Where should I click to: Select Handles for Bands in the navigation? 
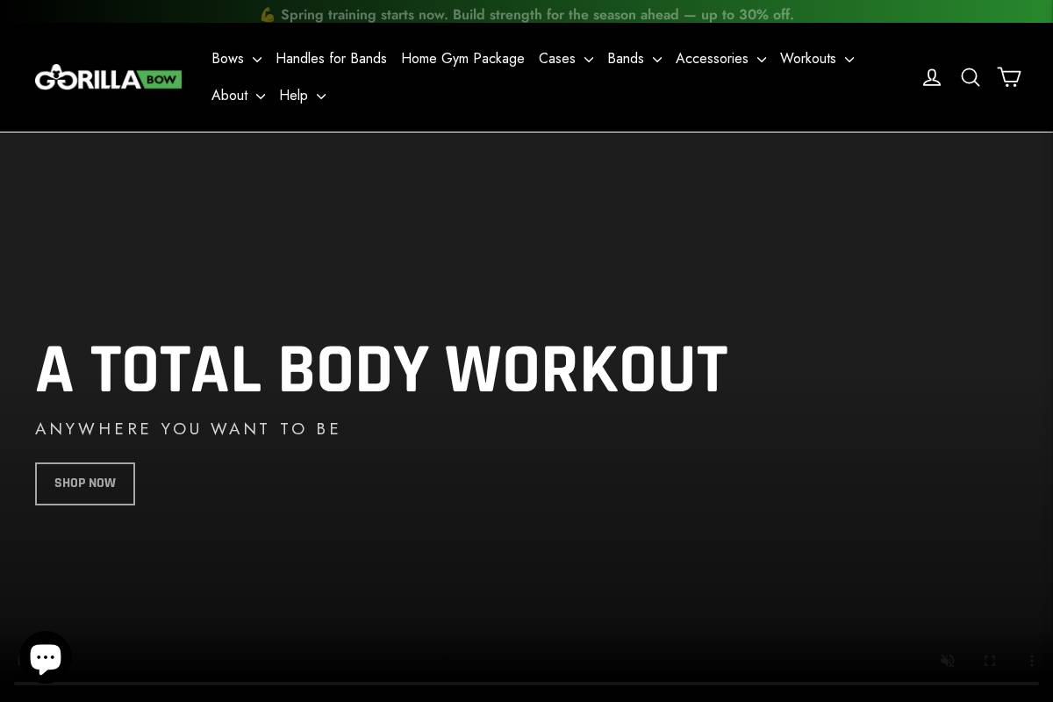(x=331, y=59)
